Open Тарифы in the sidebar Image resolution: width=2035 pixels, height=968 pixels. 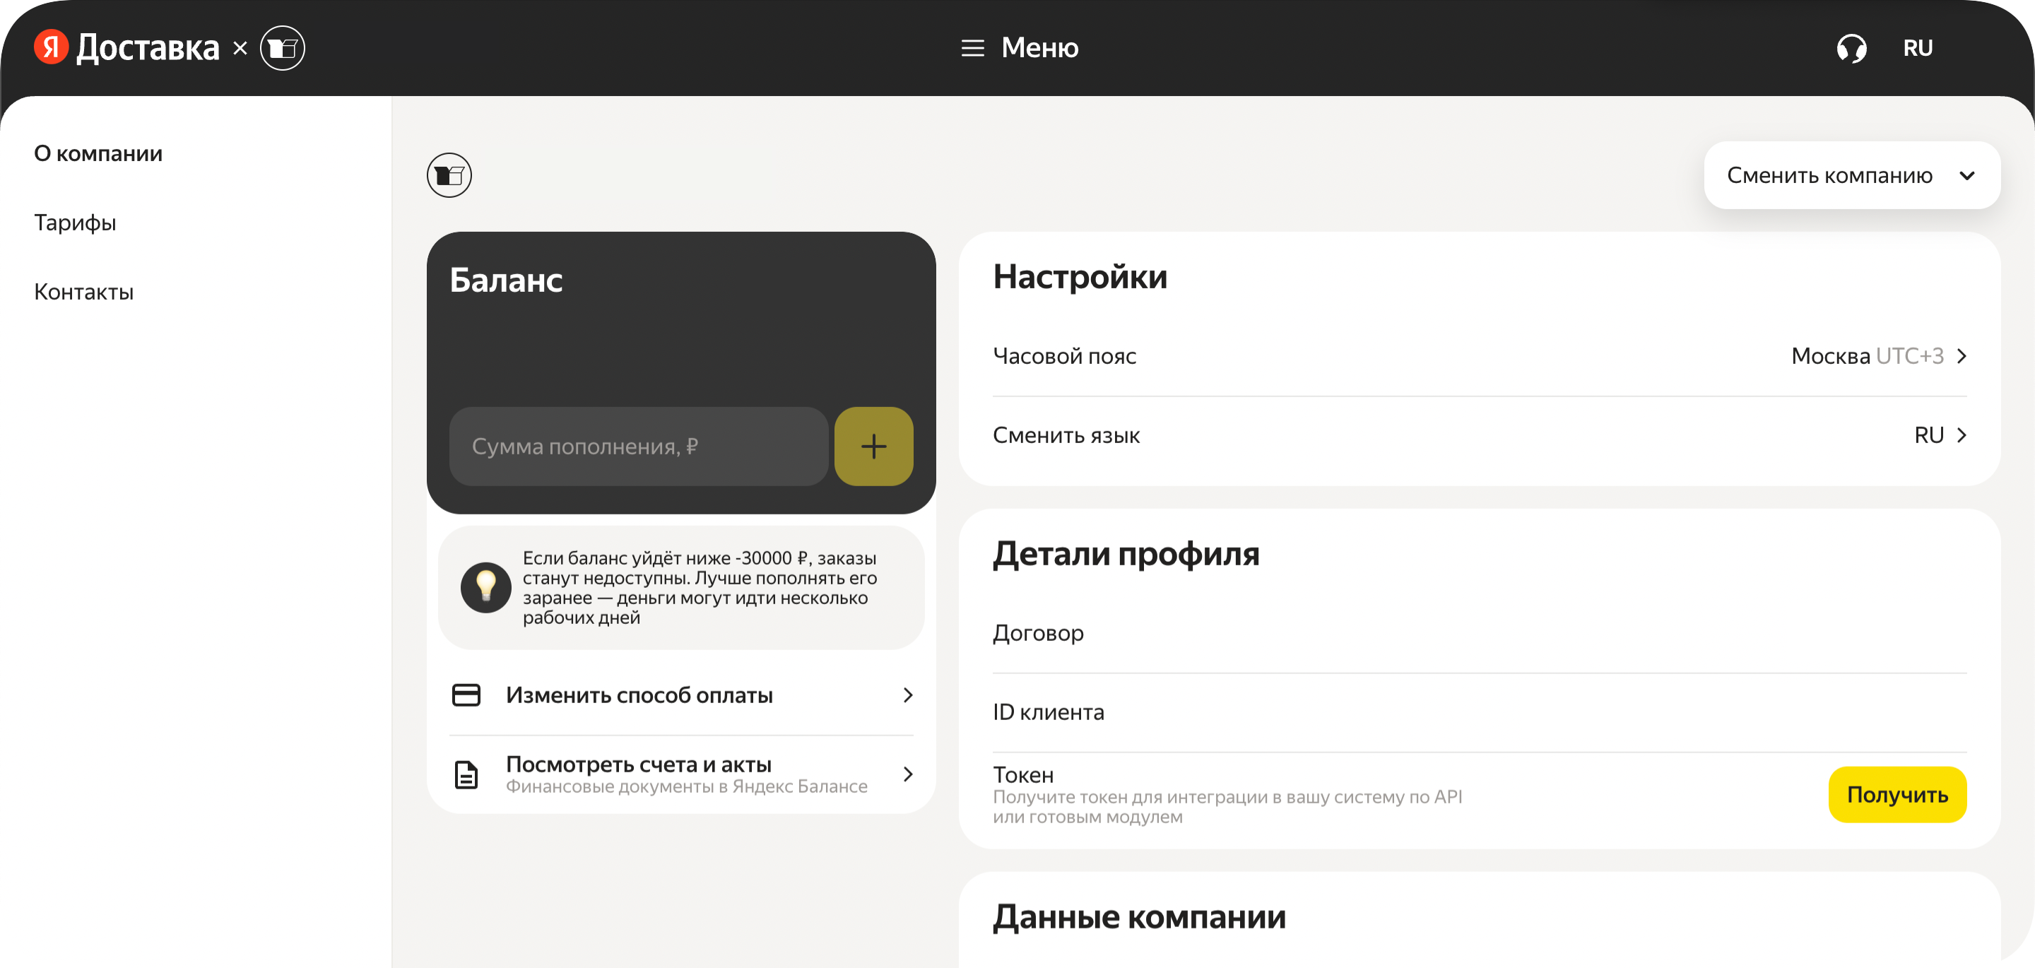(75, 223)
